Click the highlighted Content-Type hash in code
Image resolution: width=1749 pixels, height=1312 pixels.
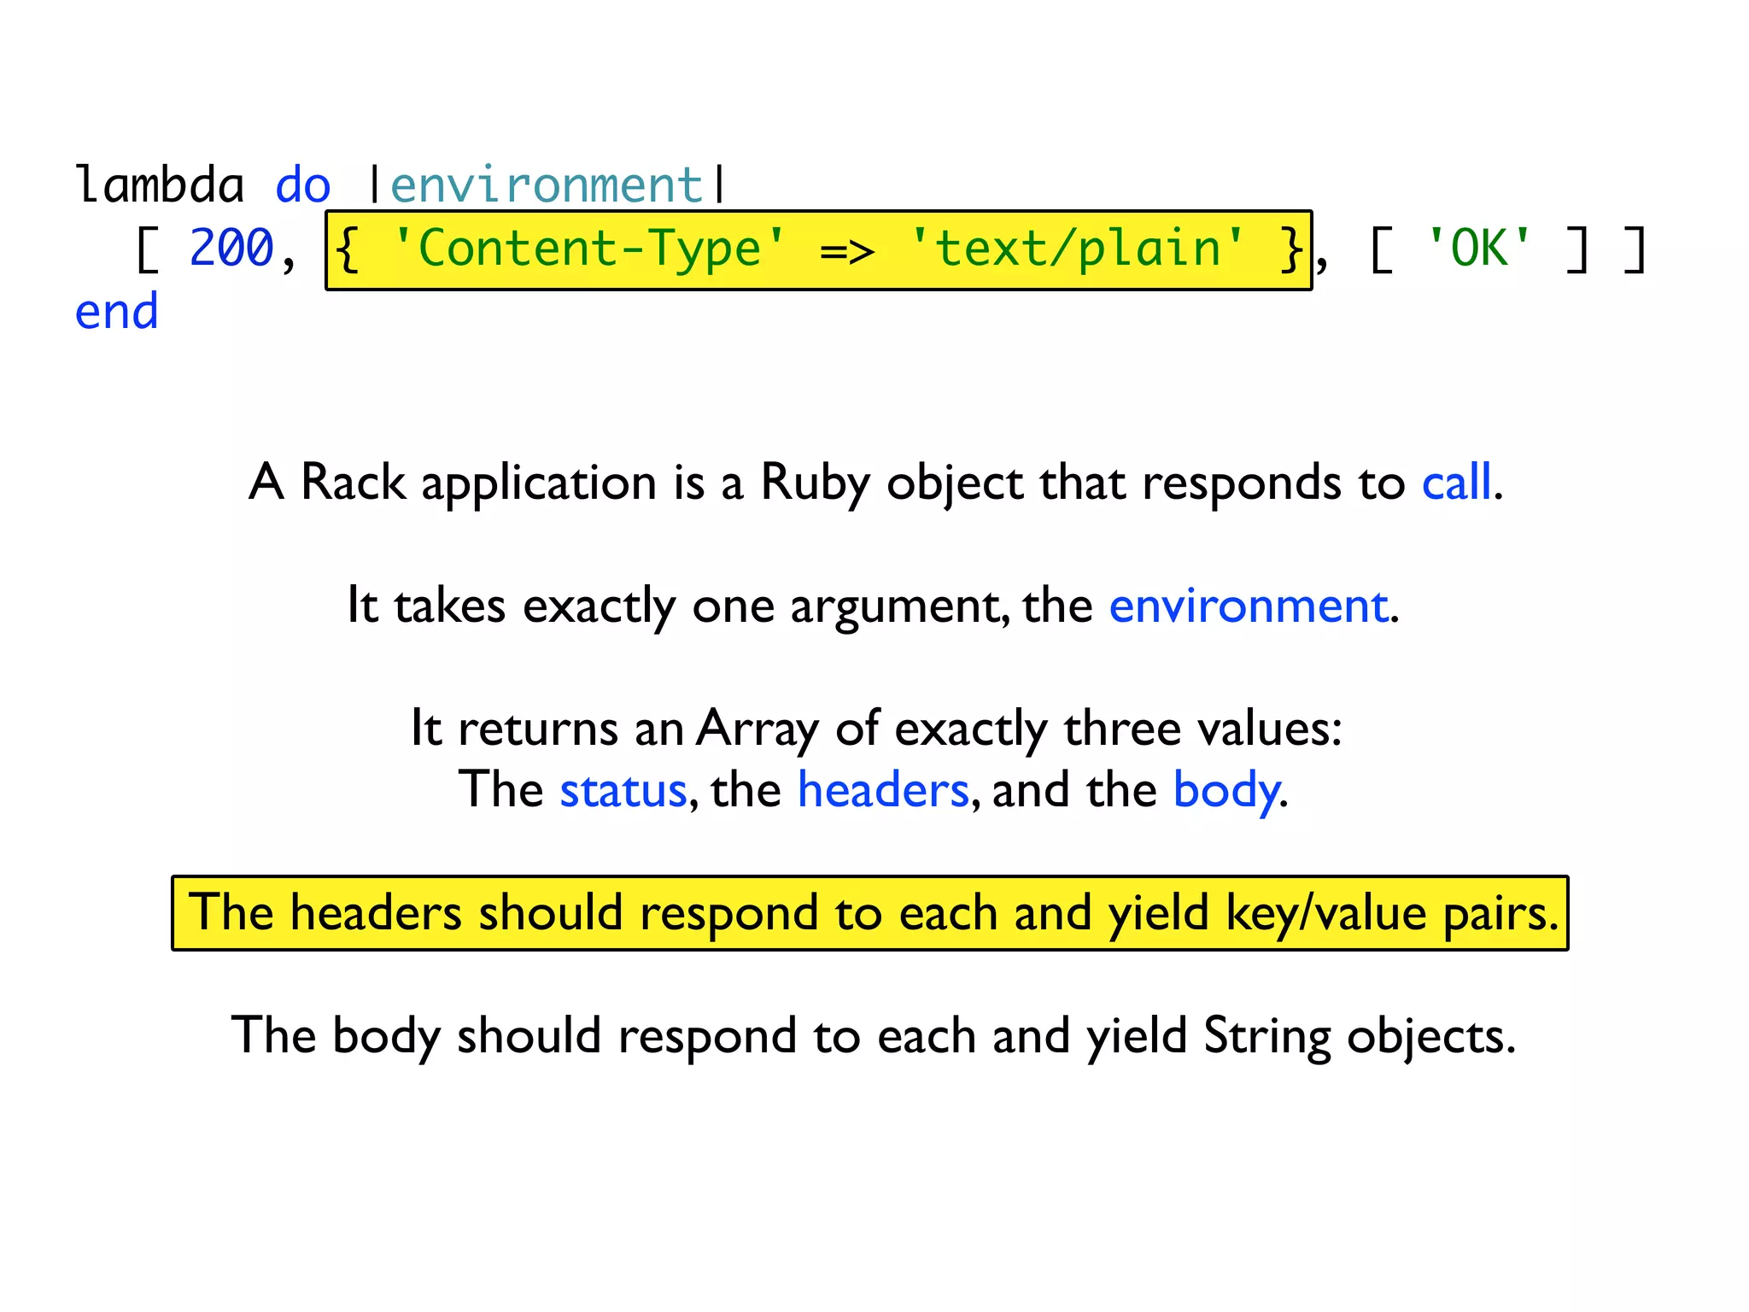(x=817, y=250)
